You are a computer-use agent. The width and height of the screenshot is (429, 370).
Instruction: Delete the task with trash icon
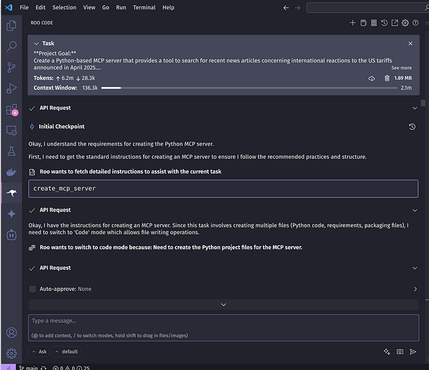point(387,78)
